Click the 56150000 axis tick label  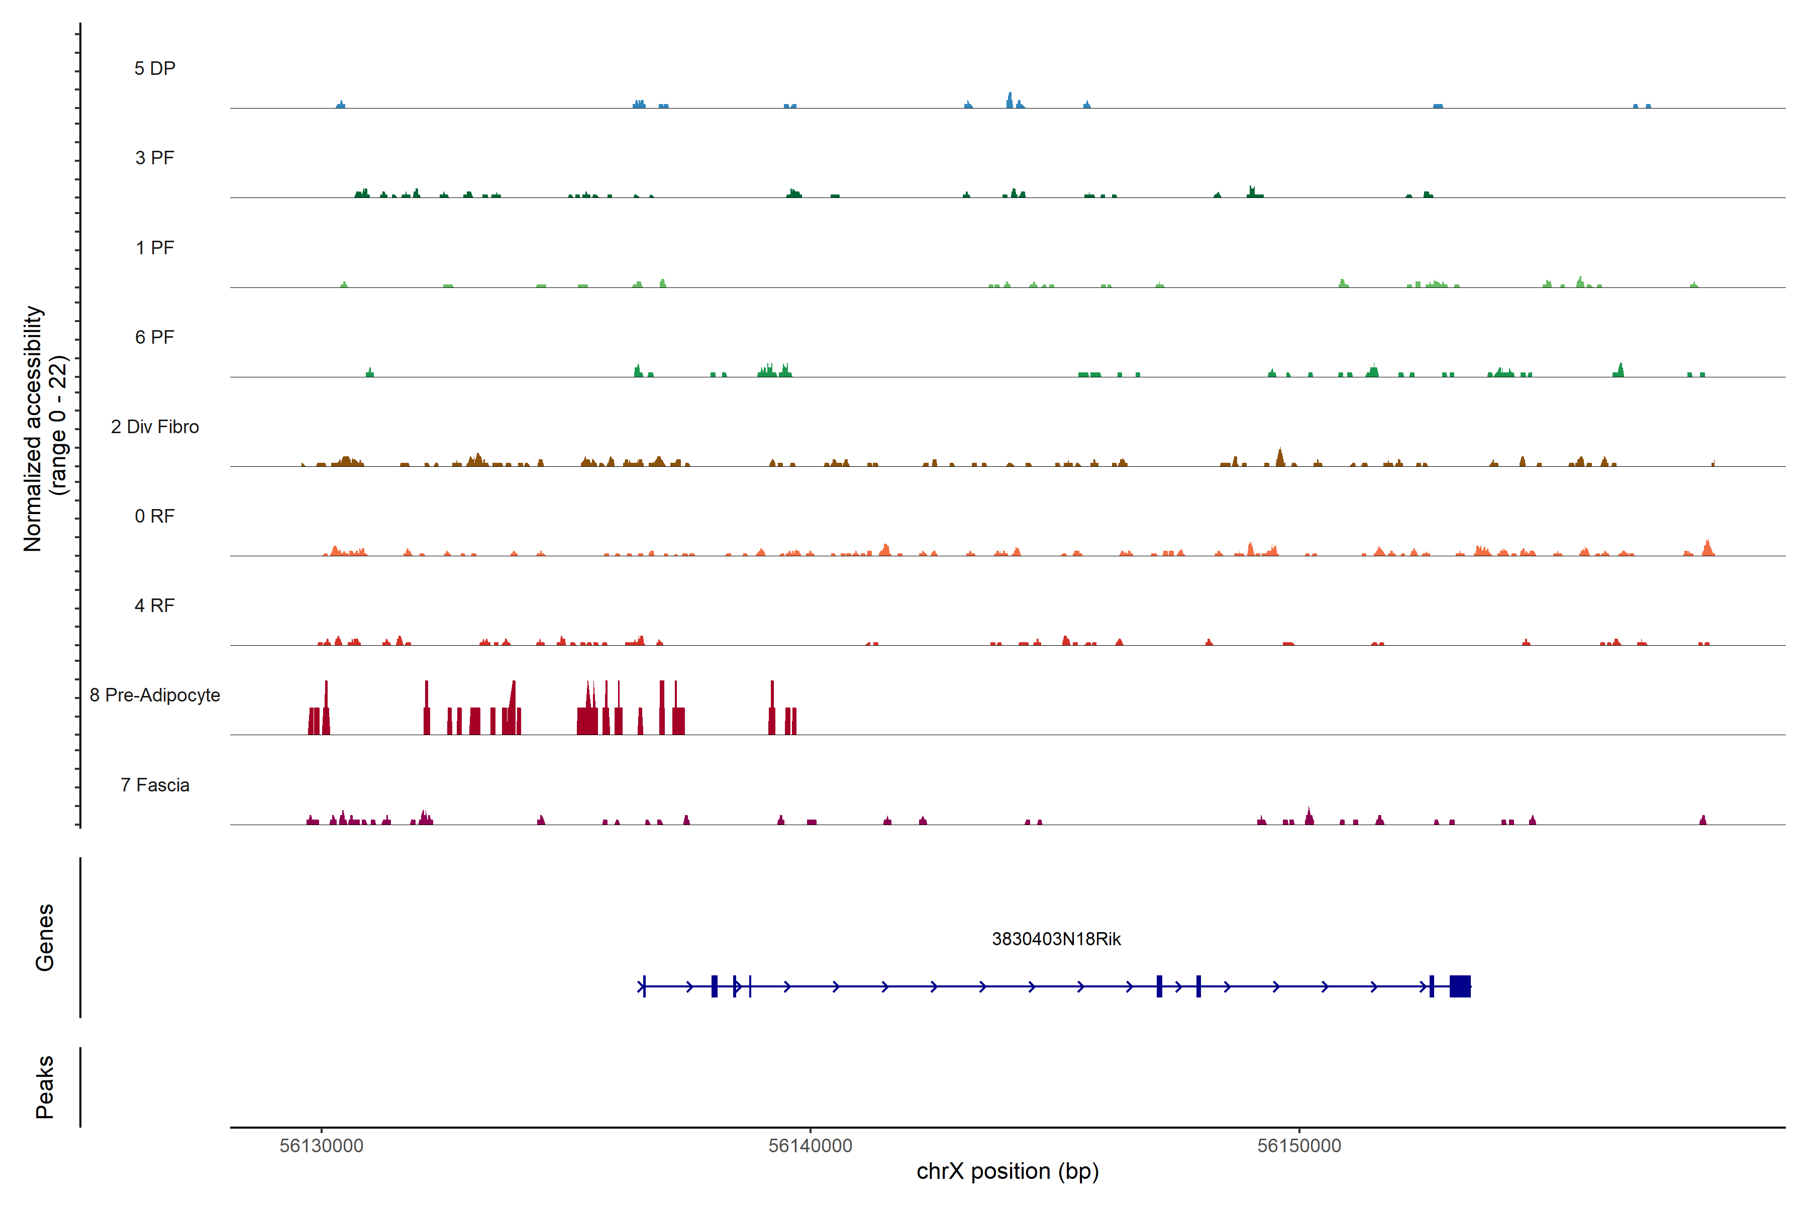[x=1299, y=1145]
